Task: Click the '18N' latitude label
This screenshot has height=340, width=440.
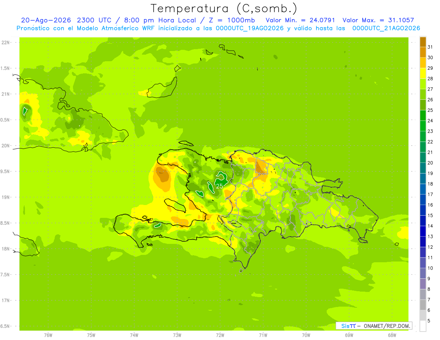Action: click(5, 249)
